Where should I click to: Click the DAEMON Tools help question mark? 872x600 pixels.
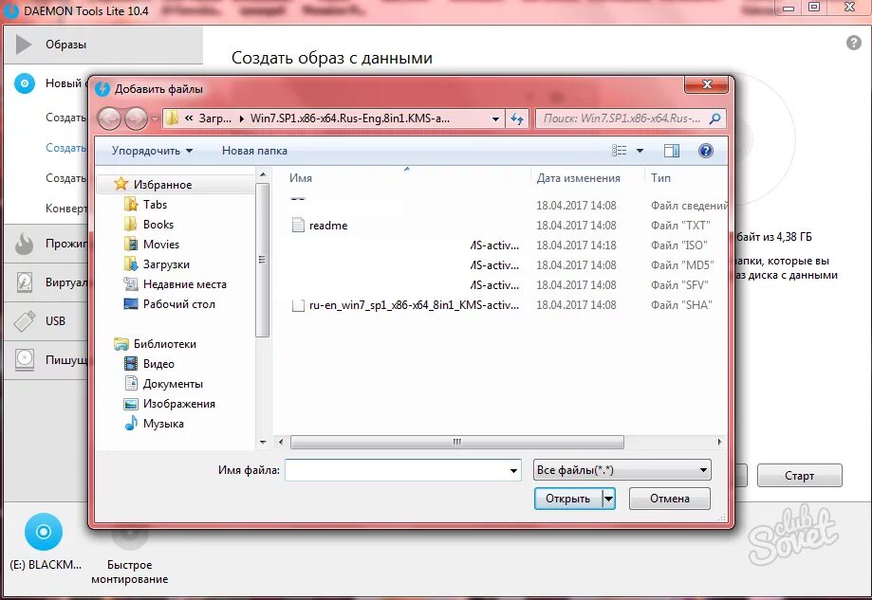click(x=854, y=43)
